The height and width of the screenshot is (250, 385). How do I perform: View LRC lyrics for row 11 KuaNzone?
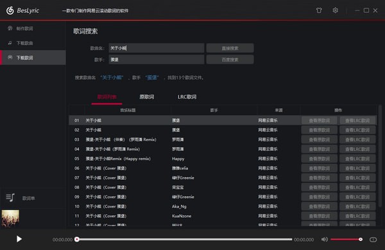point(357,216)
